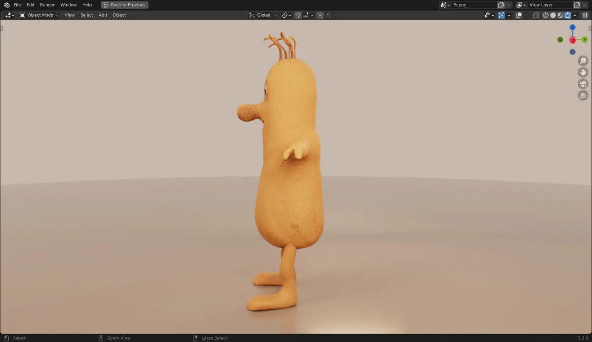Click the dark green negative Y gizmo ball

click(560, 40)
